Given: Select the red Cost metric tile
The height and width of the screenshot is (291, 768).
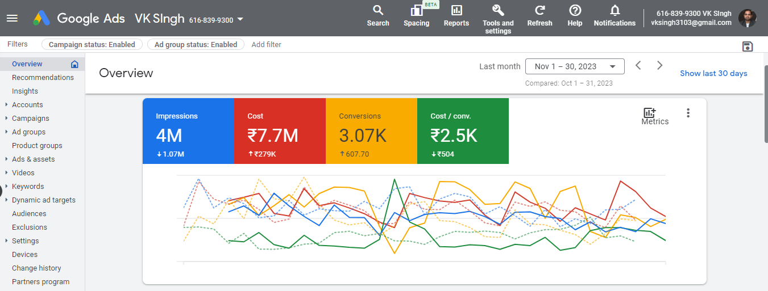Looking at the screenshot, I should click(x=280, y=131).
